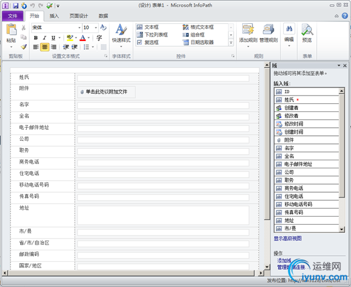The width and height of the screenshot is (351, 287).
Task: Click Show Advanced View (显示高级视图) link
Action: point(287,239)
